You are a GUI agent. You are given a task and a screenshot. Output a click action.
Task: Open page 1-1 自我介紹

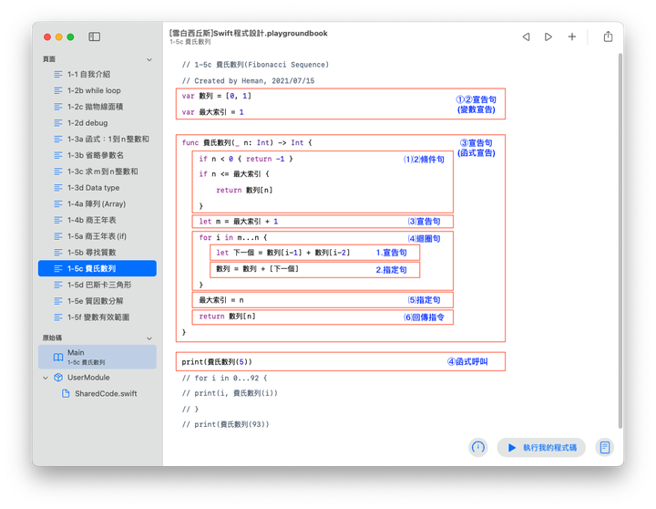tap(97, 74)
